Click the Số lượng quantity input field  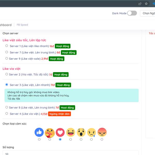(x=71, y=153)
